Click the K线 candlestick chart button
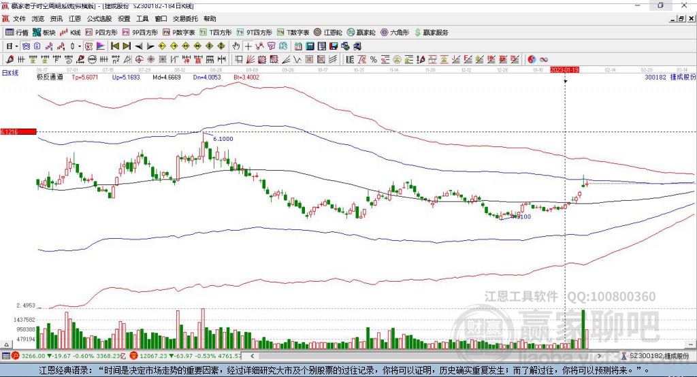 [x=71, y=32]
